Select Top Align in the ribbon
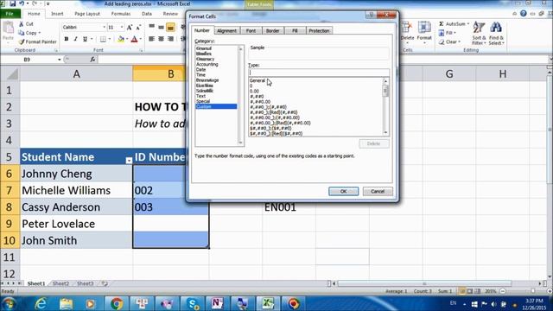The height and width of the screenshot is (311, 553). [x=152, y=27]
